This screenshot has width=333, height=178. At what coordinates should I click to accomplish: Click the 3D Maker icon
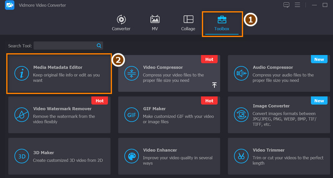point(20,156)
